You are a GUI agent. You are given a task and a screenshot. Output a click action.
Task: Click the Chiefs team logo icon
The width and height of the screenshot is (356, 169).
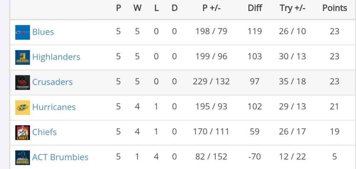(22, 133)
